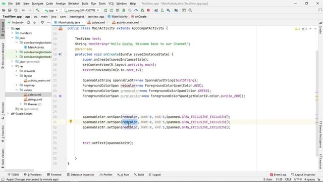Image resolution: width=323 pixels, height=182 pixels.
Task: Open the Terminal tool window
Action: click(54, 174)
